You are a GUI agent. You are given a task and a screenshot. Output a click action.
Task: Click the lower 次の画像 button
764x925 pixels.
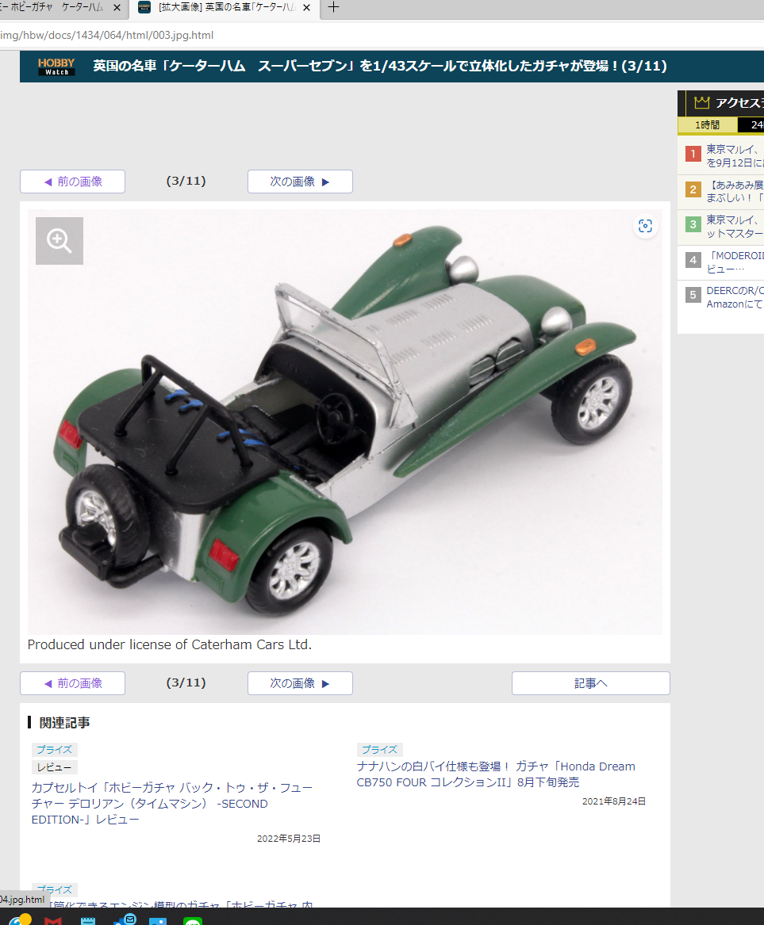click(300, 683)
